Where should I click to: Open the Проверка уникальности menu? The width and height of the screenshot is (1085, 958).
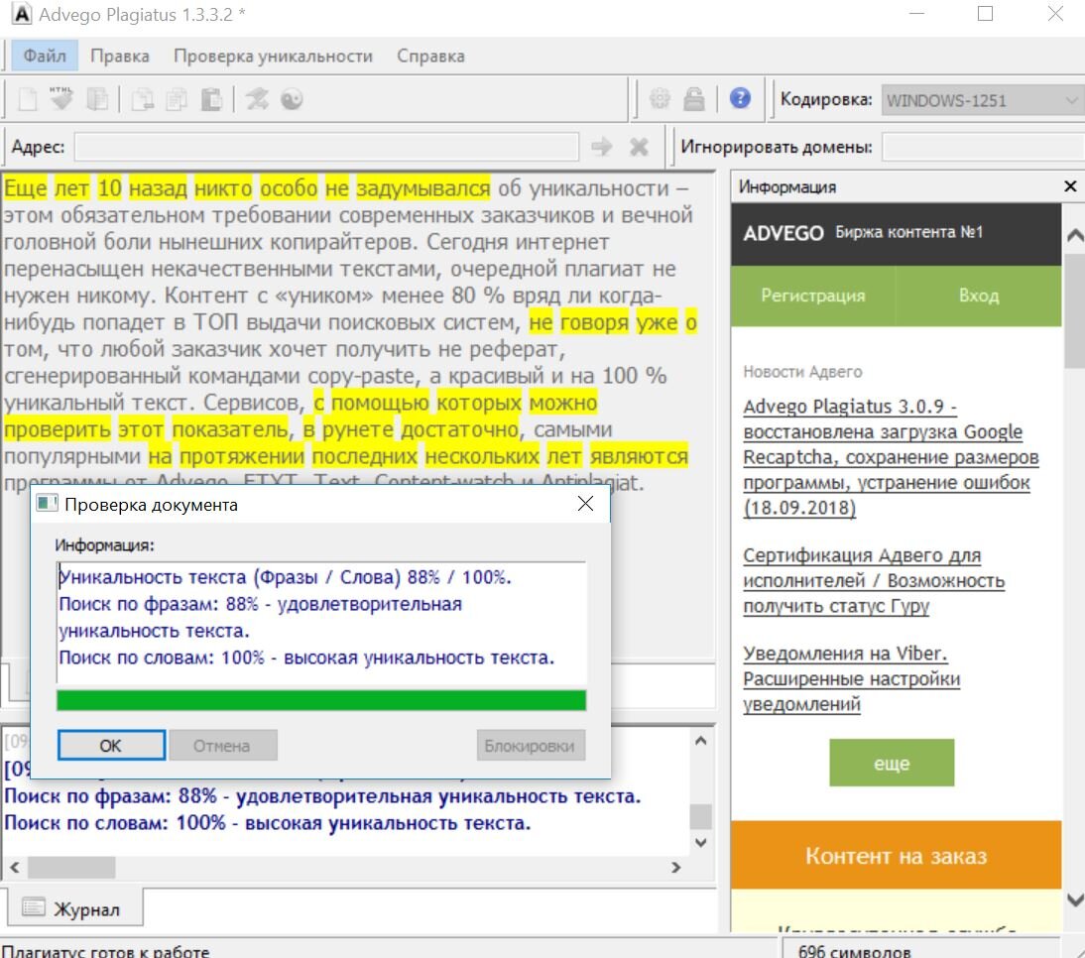tap(273, 56)
